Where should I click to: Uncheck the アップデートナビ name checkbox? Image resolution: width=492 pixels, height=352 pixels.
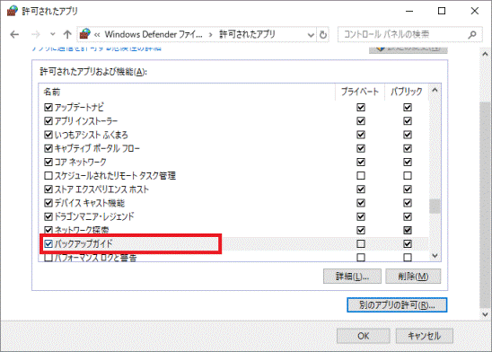[48, 107]
